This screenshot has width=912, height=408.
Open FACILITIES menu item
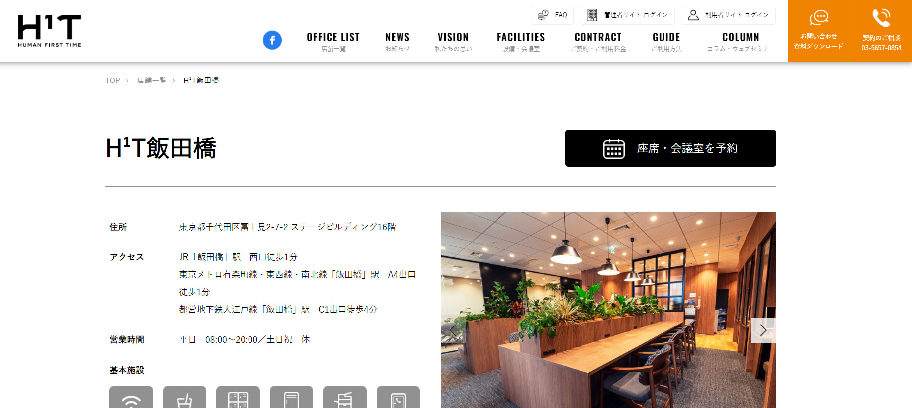click(521, 42)
